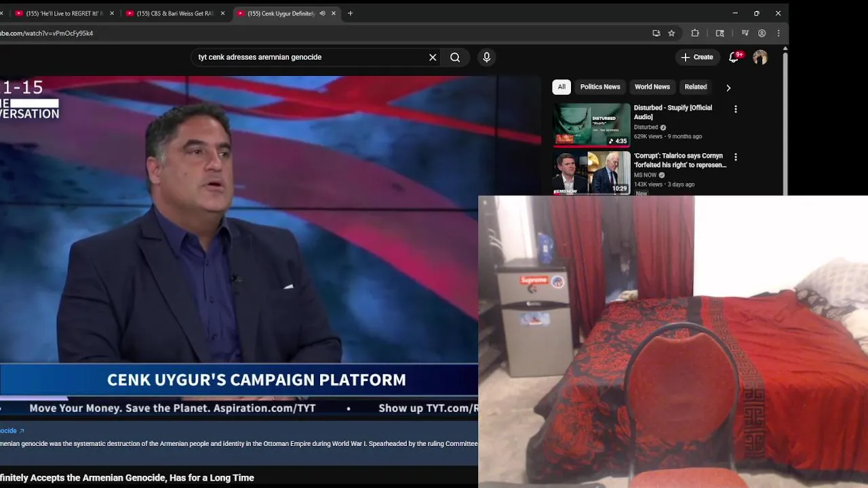This screenshot has height=488, width=868.
Task: Open a new browser tab
Action: coord(350,14)
